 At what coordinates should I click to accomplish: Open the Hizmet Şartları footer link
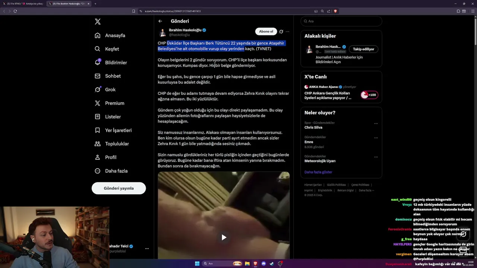(x=313, y=185)
